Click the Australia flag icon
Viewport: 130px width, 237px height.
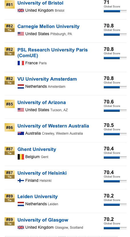21,133
